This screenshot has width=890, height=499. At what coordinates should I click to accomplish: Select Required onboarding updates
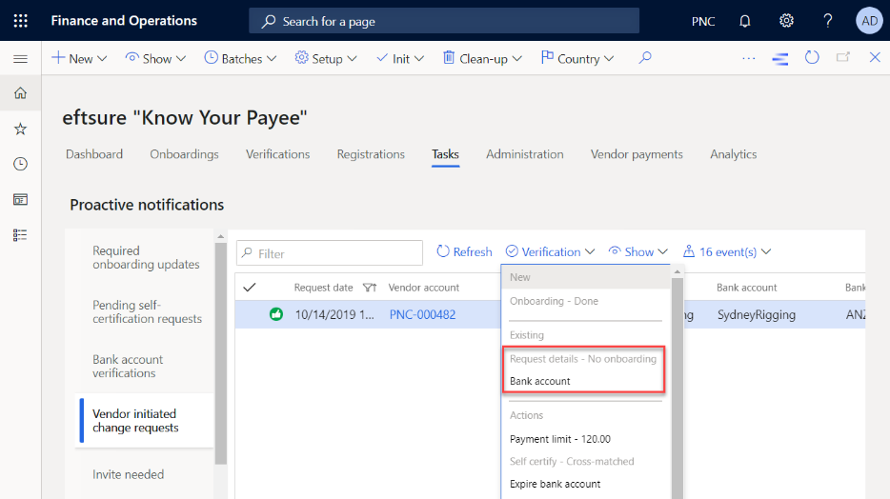[146, 257]
